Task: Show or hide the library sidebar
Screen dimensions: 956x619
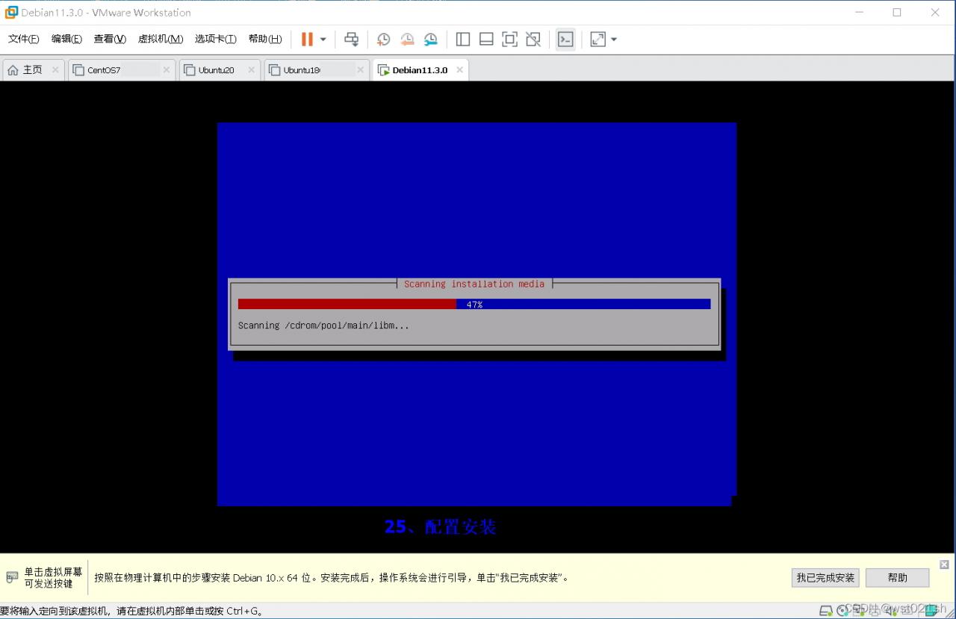Action: click(463, 40)
